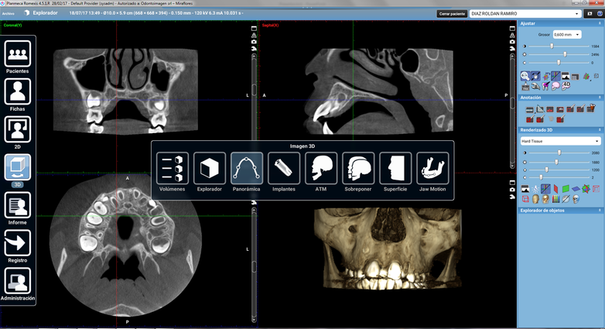Choose ATM in Imagen 3D popup
The height and width of the screenshot is (329, 605).
pos(321,172)
